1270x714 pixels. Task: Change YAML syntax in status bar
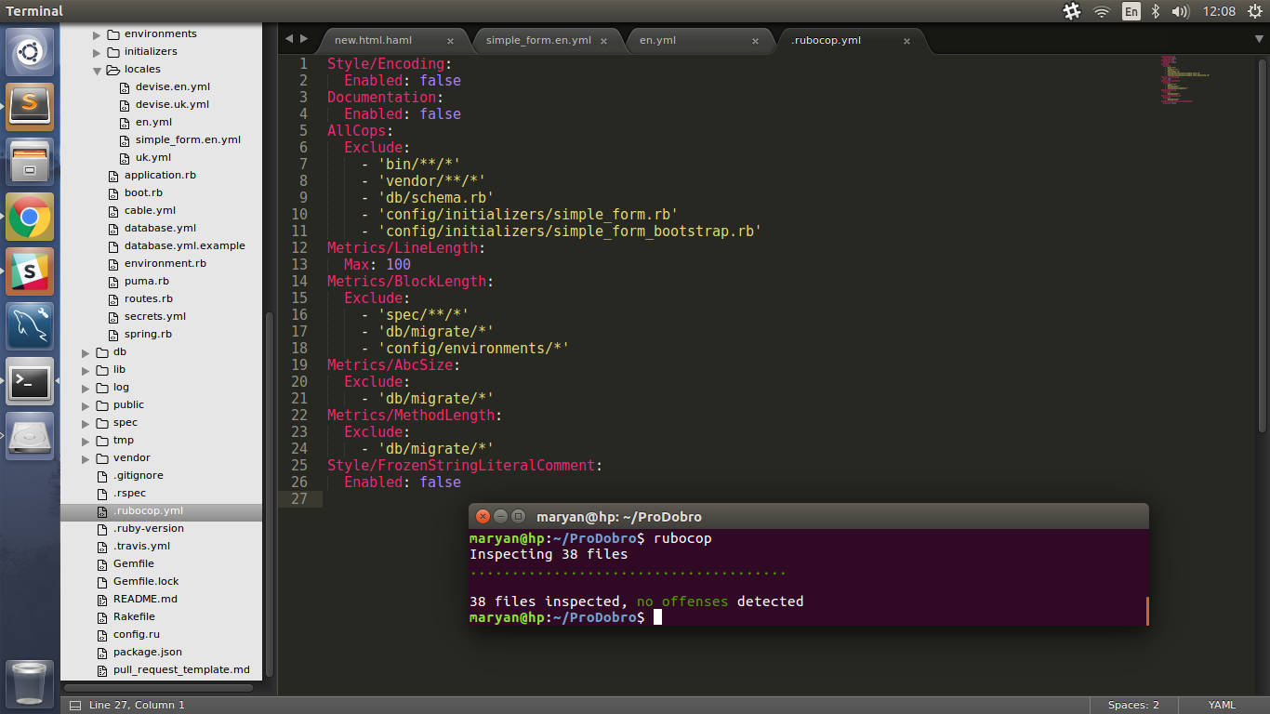pos(1222,705)
